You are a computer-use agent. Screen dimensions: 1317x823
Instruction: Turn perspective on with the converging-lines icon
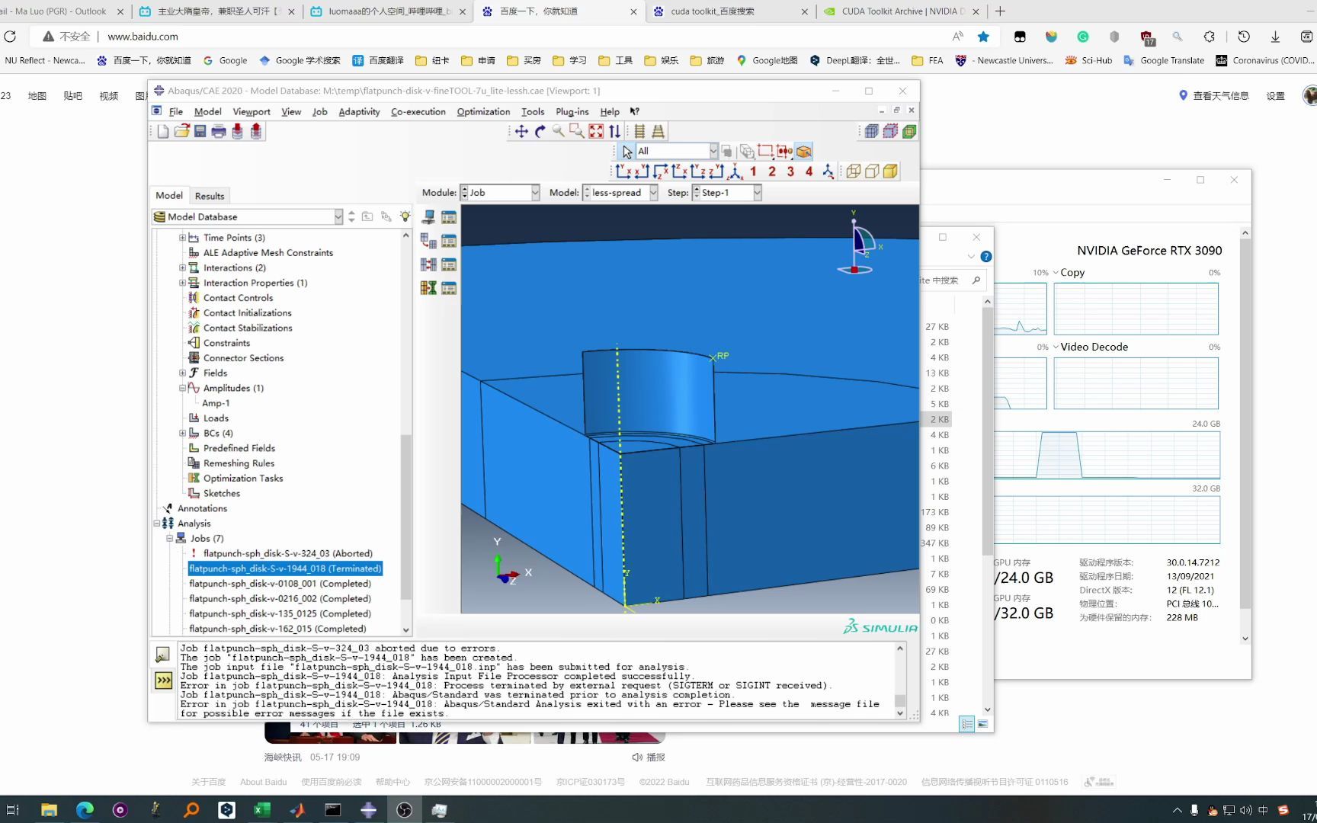658,131
